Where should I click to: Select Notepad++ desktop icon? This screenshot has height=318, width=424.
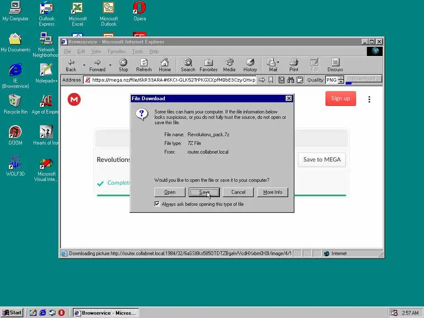point(46,73)
